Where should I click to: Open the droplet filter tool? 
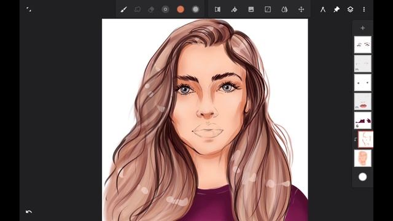tap(284, 10)
